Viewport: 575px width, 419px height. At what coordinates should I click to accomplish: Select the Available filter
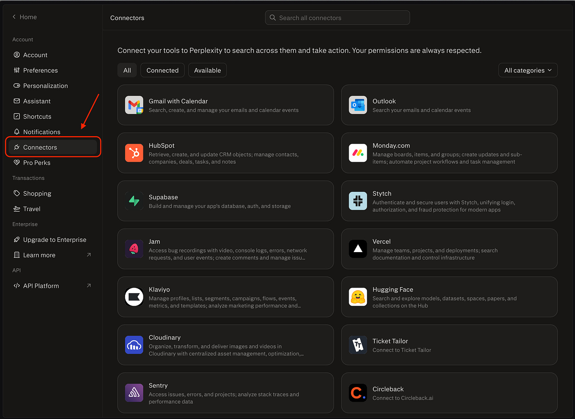(207, 70)
